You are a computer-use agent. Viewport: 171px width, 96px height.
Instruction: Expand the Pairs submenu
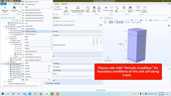(x=37, y=39)
